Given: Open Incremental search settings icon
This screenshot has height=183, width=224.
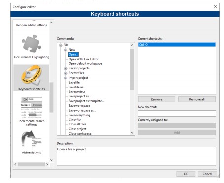Looking at the screenshot, I should (32, 107).
